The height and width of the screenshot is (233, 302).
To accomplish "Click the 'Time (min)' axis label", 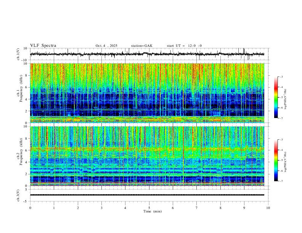I will click(x=153, y=211).
